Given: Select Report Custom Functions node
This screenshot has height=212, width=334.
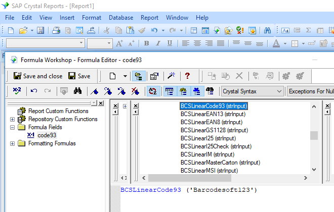Looking at the screenshot, I should (x=58, y=111).
